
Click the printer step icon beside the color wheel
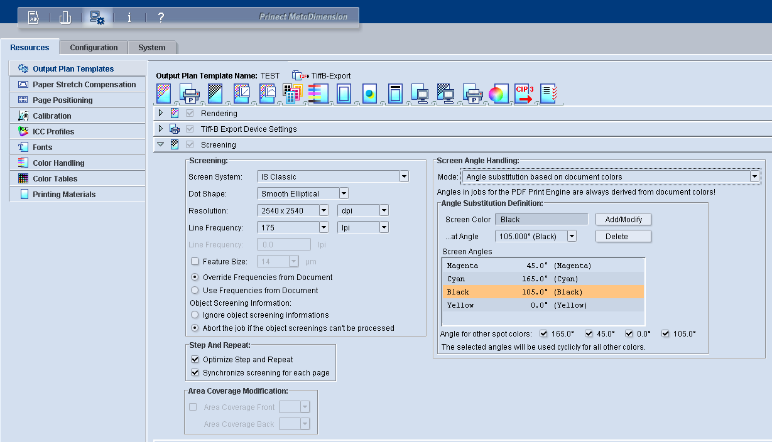point(472,93)
